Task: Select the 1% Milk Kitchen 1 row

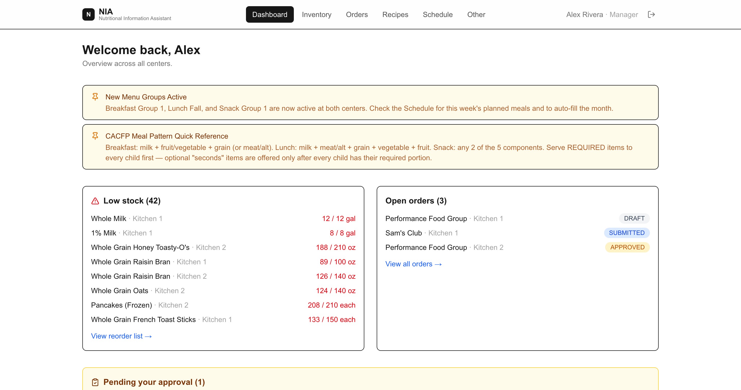Action: 223,233
